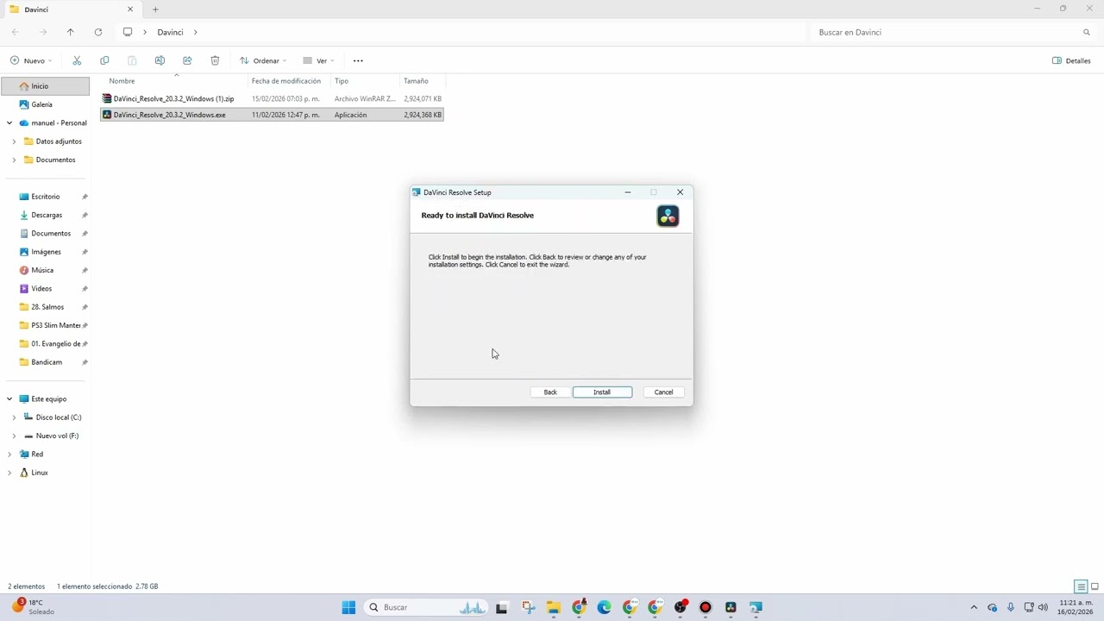The height and width of the screenshot is (621, 1104).
Task: Expand the OneDrive Documentos folder node
Action: click(x=14, y=160)
